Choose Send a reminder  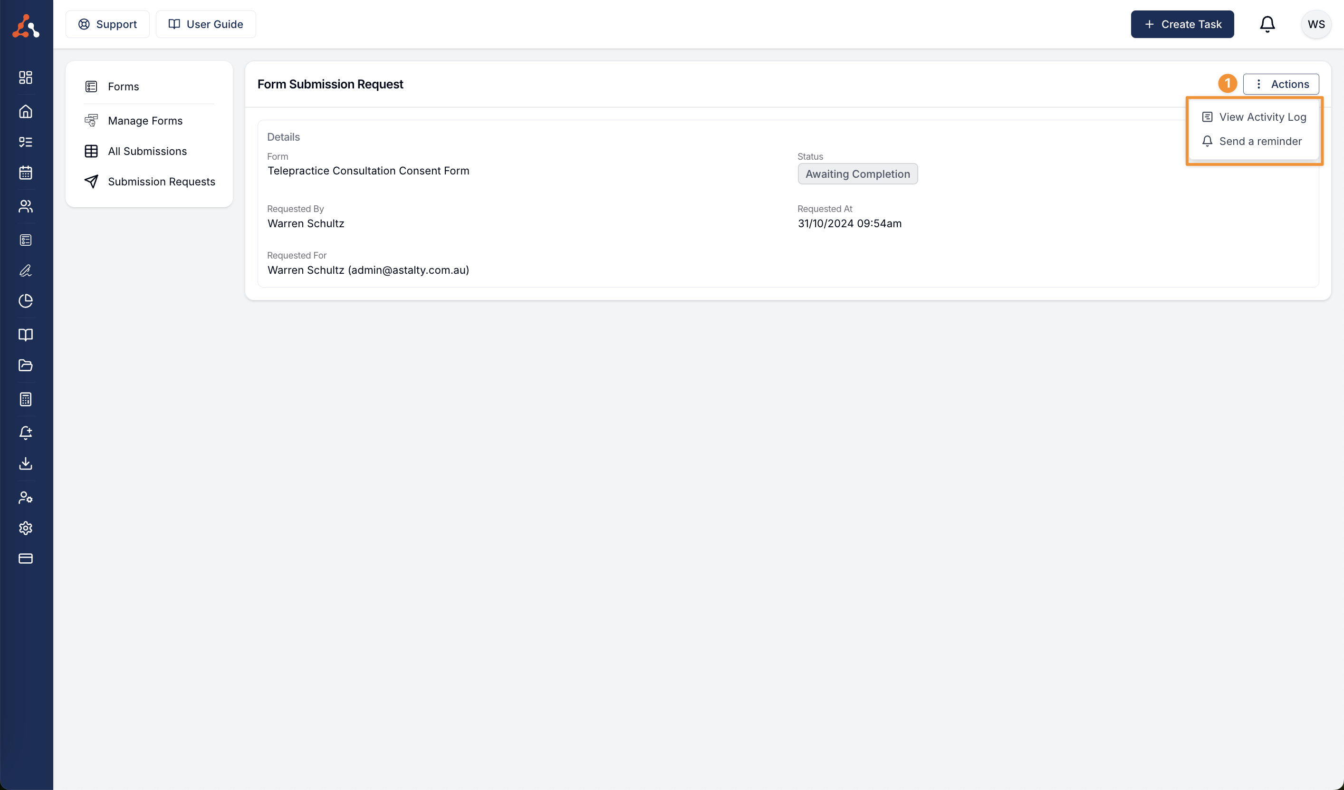click(1251, 141)
